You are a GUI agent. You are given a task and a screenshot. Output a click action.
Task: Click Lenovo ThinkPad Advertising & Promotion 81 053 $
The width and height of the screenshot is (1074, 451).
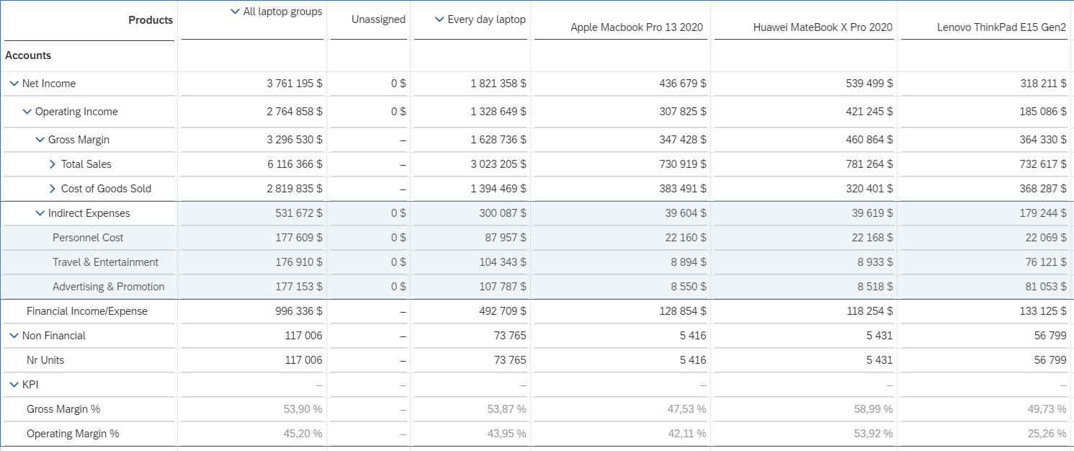coord(1046,287)
